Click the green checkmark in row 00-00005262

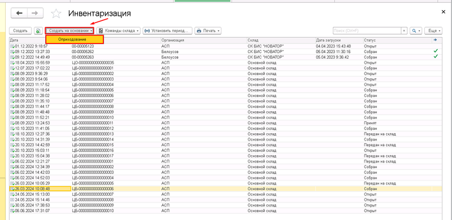coord(436,51)
